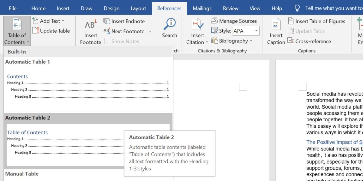
Task: Expand the Bibliography dropdown
Action: pos(251,41)
